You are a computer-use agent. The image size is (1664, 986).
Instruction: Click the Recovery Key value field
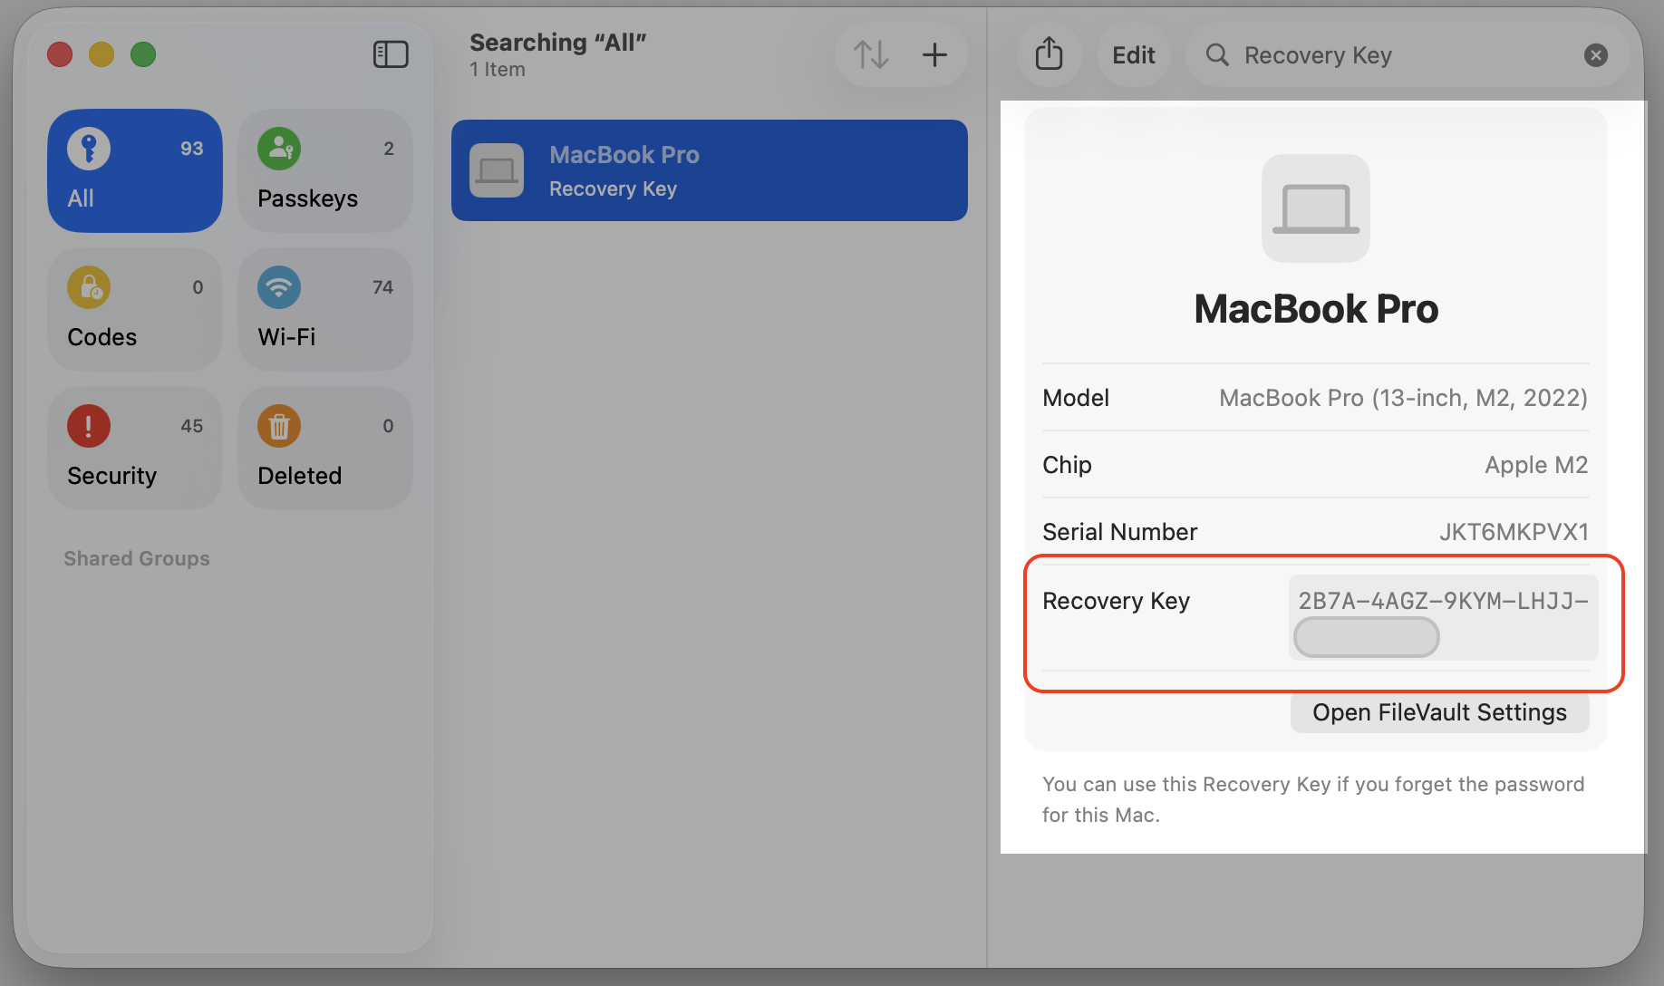(x=1444, y=618)
